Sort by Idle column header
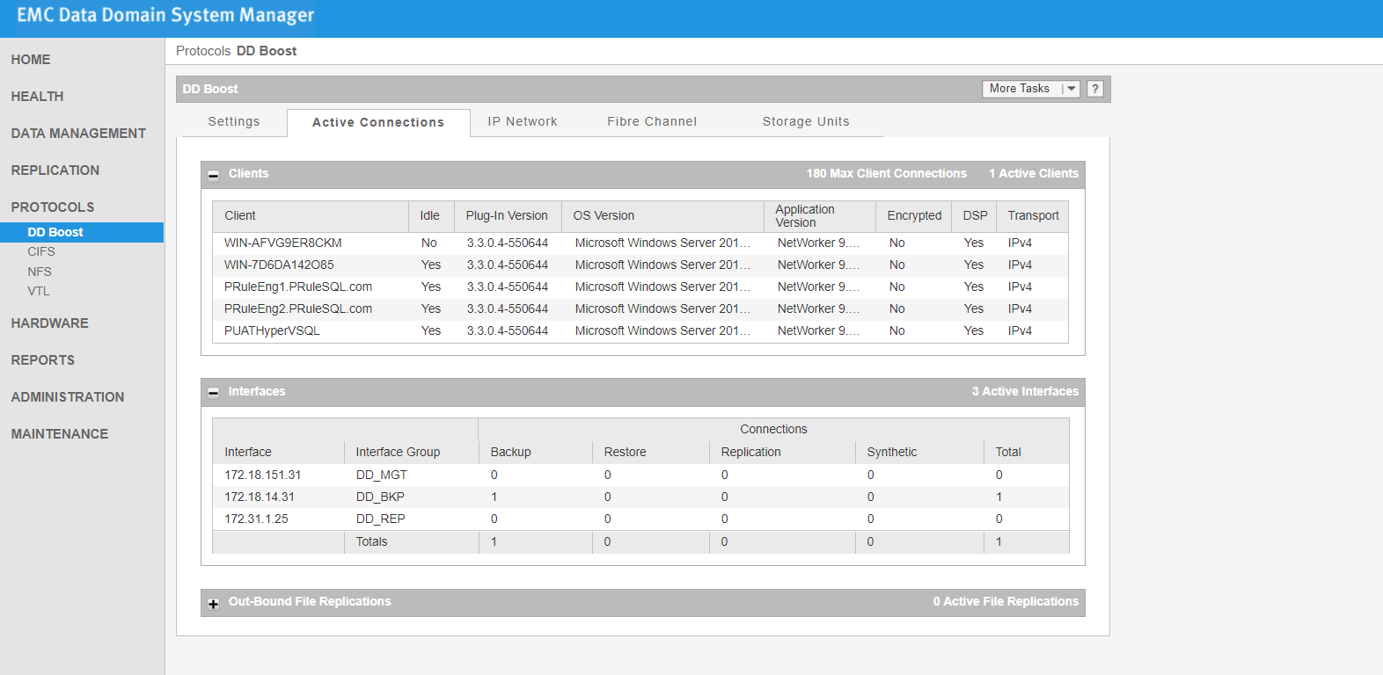 click(x=431, y=216)
